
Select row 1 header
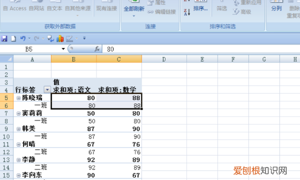pos(6,67)
